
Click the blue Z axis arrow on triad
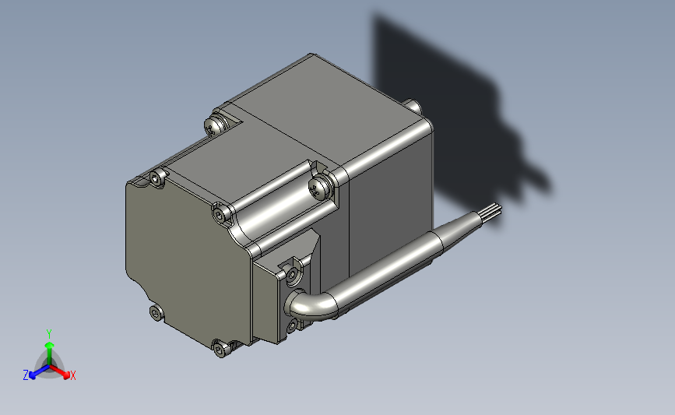click(x=37, y=372)
